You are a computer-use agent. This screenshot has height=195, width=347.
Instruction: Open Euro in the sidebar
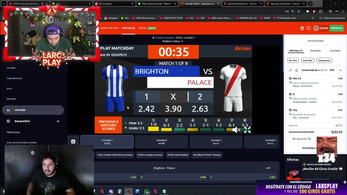tap(9, 89)
